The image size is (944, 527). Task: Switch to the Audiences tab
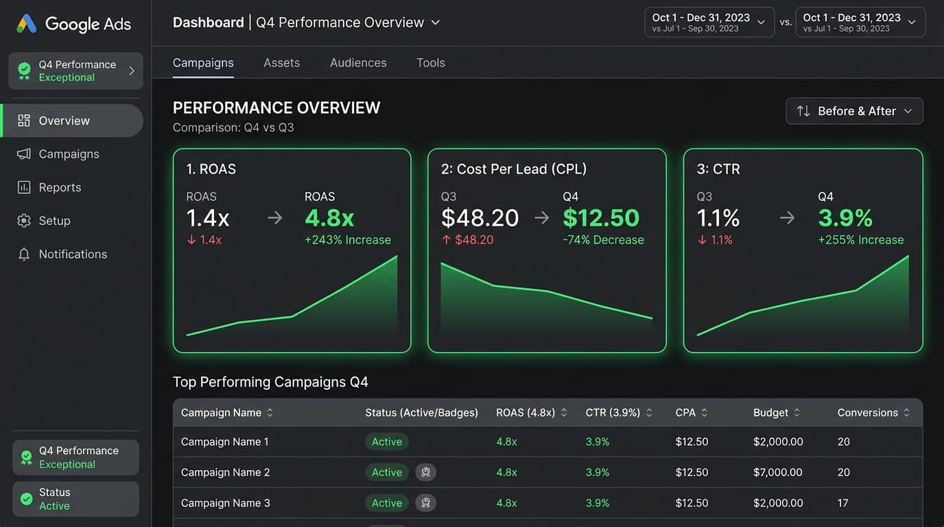[x=358, y=62]
